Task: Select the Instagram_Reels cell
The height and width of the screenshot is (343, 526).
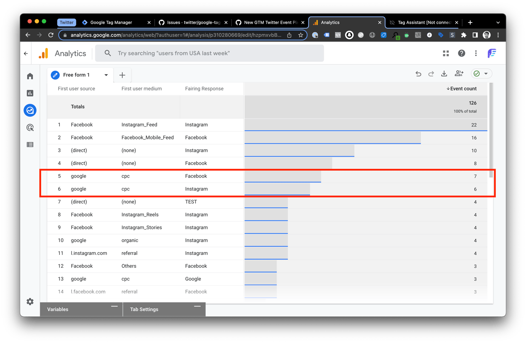Action: click(x=140, y=215)
